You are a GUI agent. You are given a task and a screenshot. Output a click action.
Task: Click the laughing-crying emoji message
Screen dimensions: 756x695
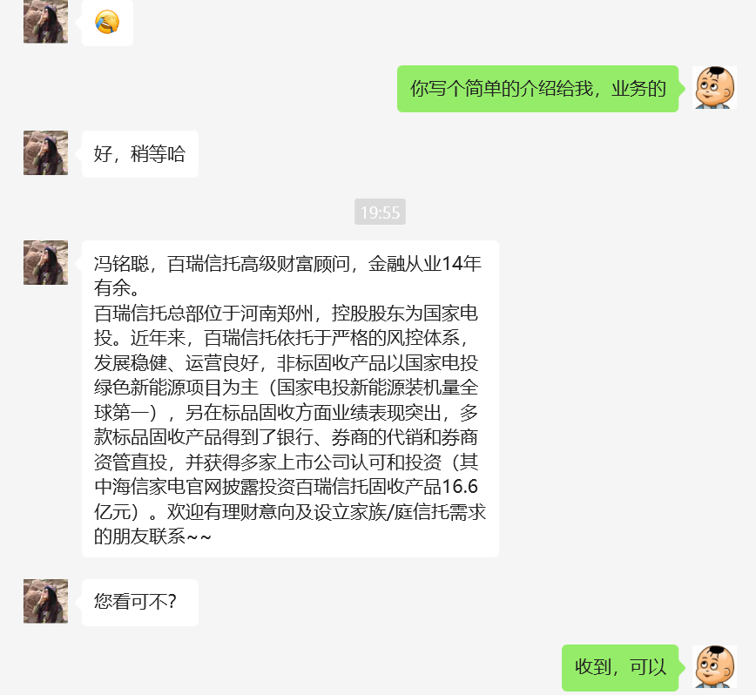coord(107,23)
